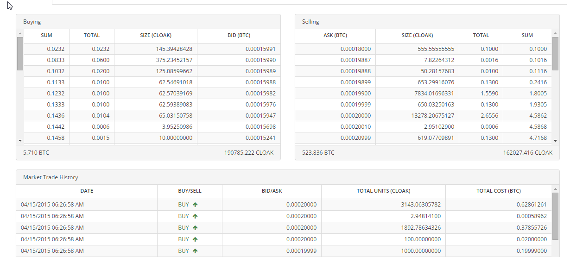Click the TOTAL COST (BTC) header
The image size is (570, 257).
499,191
